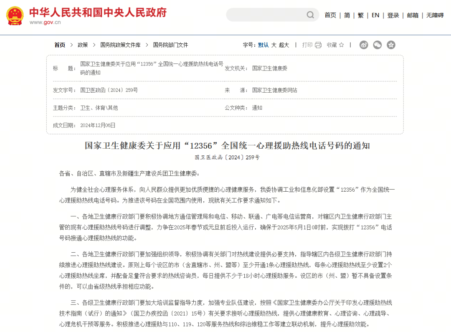Click document type 通知 value

(257, 108)
